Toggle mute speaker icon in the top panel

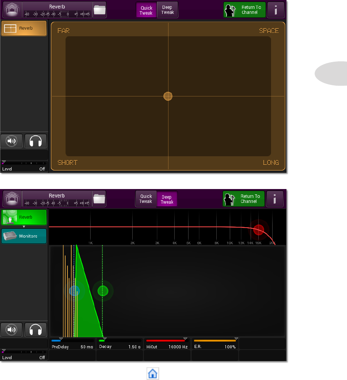tap(12, 141)
